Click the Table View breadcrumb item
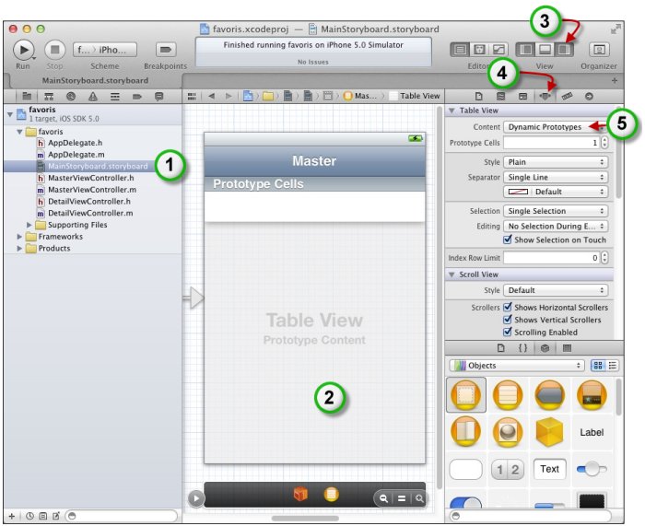This screenshot has width=645, height=526. tap(415, 96)
